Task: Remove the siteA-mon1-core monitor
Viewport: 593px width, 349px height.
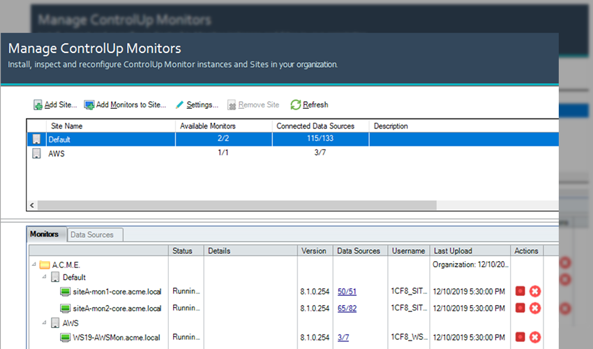Action: pyautogui.click(x=535, y=292)
